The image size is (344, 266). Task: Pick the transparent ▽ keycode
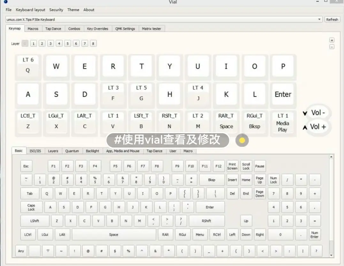[x=48, y=251]
